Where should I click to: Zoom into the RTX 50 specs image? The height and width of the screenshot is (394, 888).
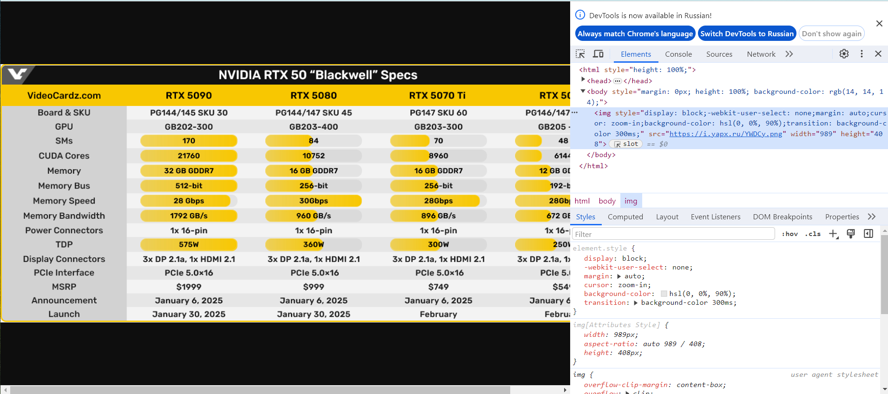tap(285, 193)
